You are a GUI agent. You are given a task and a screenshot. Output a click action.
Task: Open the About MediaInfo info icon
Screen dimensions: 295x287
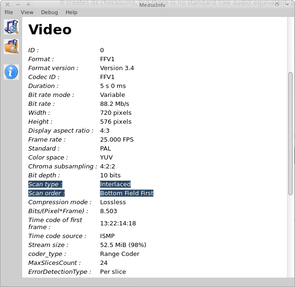11,72
